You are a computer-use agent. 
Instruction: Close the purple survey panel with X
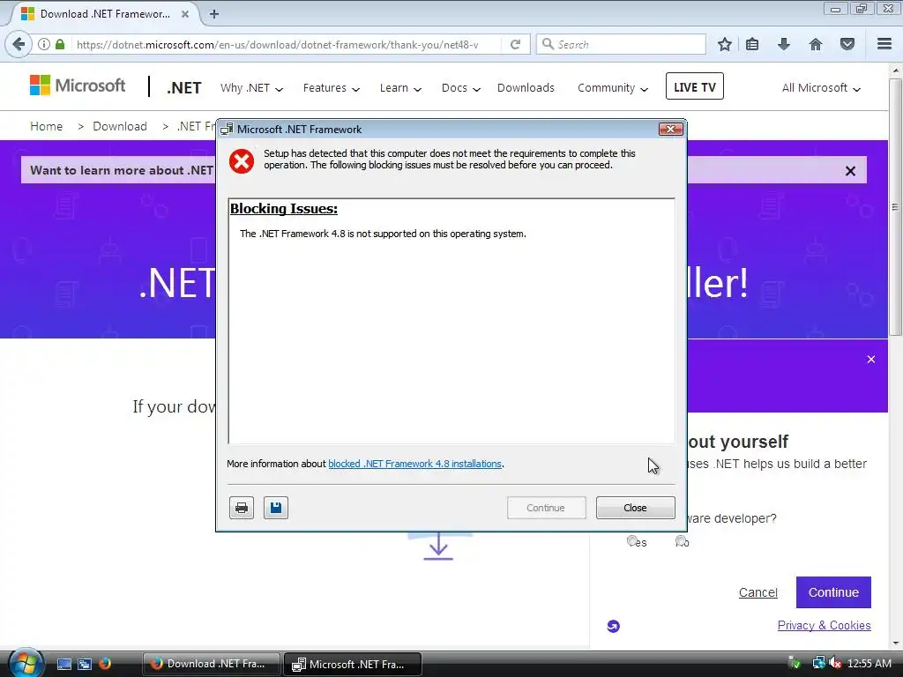point(870,360)
